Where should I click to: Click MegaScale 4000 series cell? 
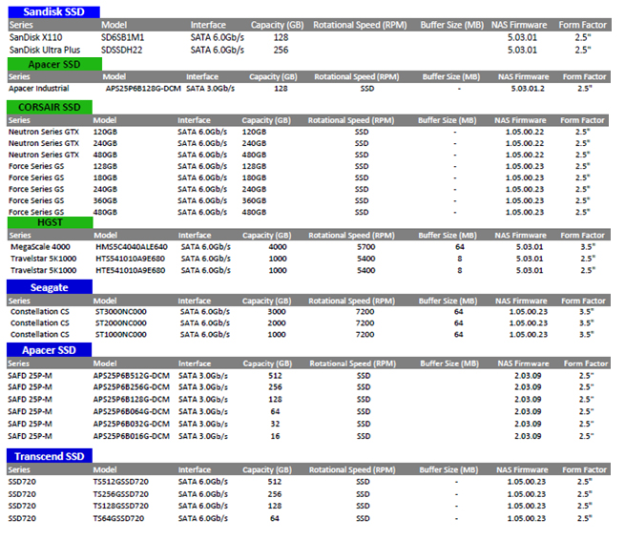[40, 247]
